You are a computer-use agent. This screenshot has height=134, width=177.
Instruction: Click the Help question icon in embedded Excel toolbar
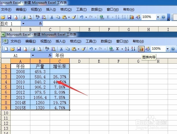coord(173,49)
